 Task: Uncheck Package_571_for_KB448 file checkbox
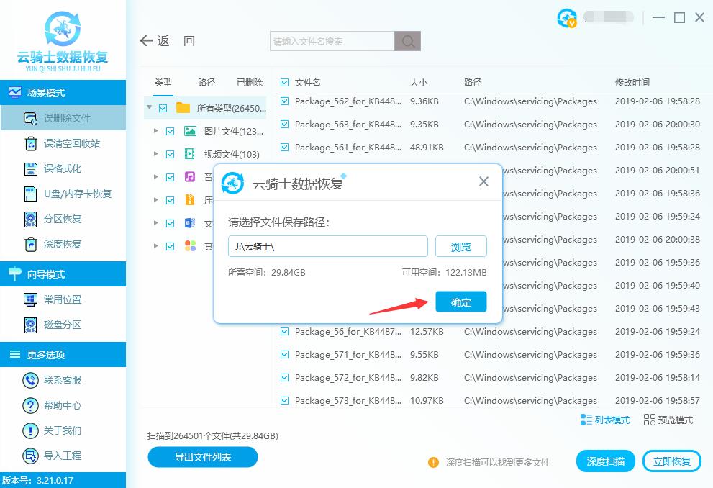pyautogui.click(x=285, y=354)
